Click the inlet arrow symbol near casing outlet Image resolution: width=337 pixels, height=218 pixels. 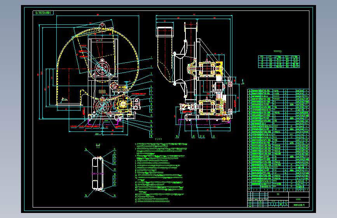pyautogui.click(x=64, y=100)
